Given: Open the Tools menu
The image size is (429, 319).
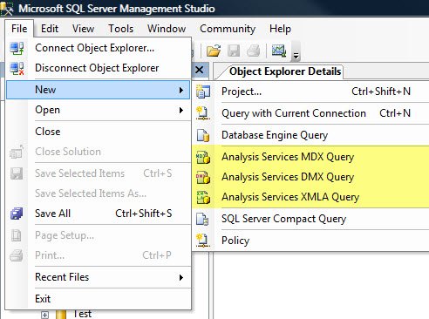Looking at the screenshot, I should click(x=121, y=29).
